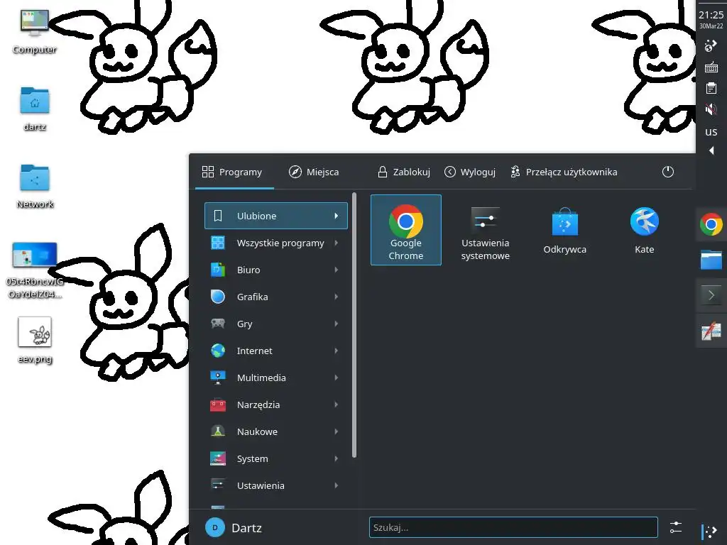Open Ustawienia systemowe from favorites grid

pyautogui.click(x=485, y=230)
